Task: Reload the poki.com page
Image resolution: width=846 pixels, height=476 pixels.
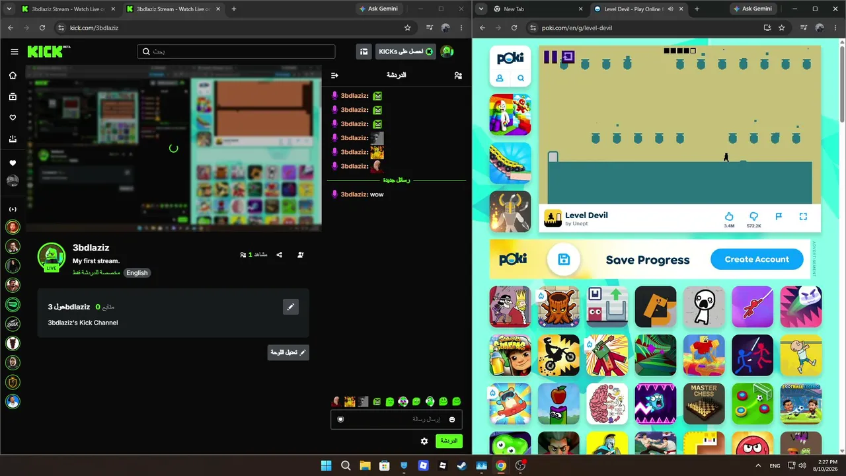Action: (514, 28)
